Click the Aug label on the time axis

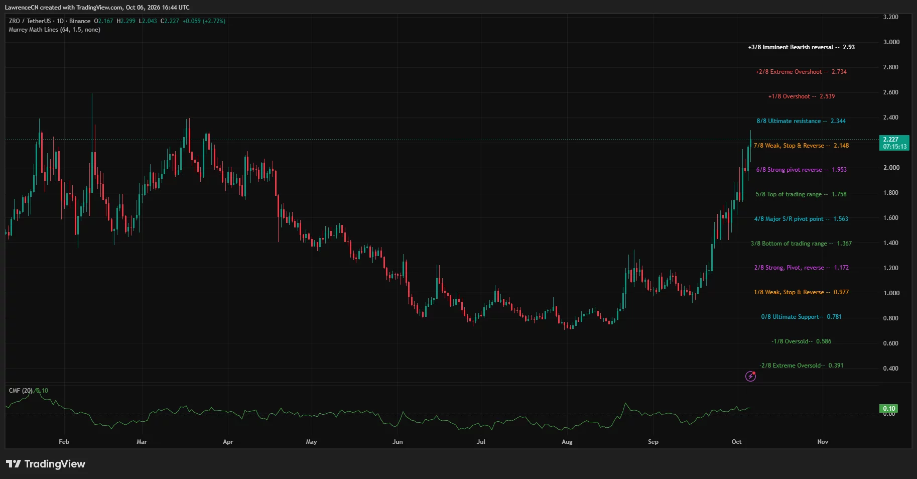point(567,442)
